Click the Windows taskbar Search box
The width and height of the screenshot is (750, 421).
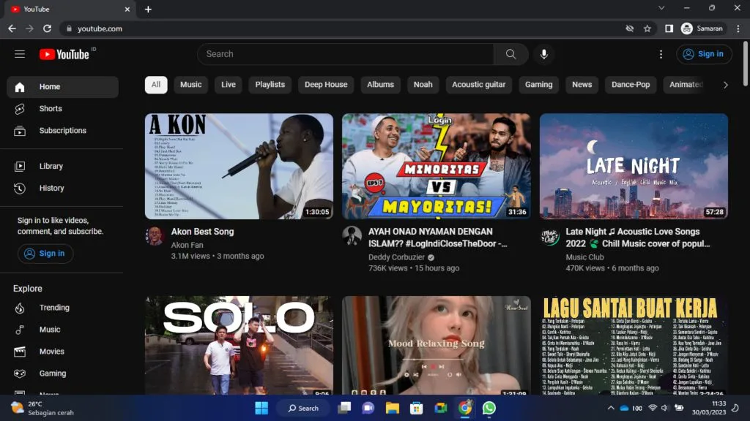[x=303, y=408]
